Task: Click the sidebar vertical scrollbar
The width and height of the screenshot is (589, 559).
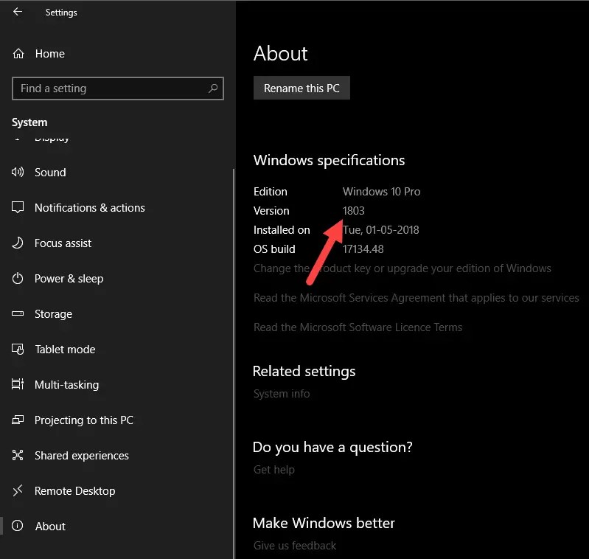Action: pos(234,364)
